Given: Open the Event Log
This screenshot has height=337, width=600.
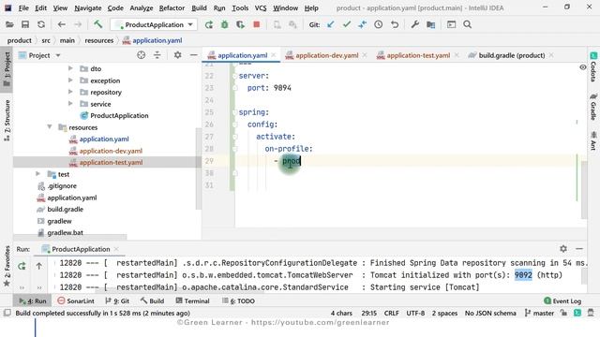Looking at the screenshot, I should pos(562,301).
